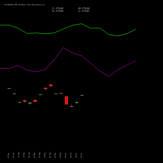This screenshot has height=163, width=163.
Task: Click the green candle for 30 Apr
Action: (x=14, y=94)
